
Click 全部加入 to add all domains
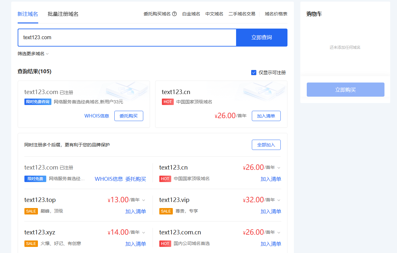[x=266, y=145]
